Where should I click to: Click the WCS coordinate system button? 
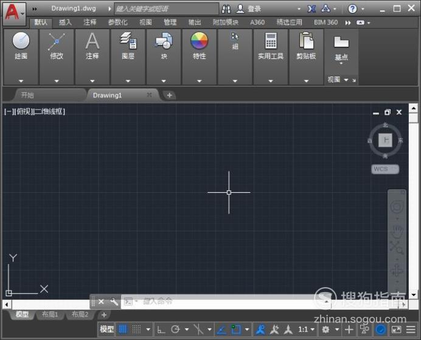[x=385, y=169]
